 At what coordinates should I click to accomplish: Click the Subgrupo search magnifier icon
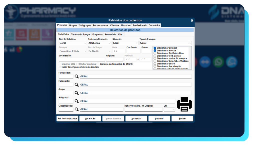pyautogui.click(x=76, y=101)
